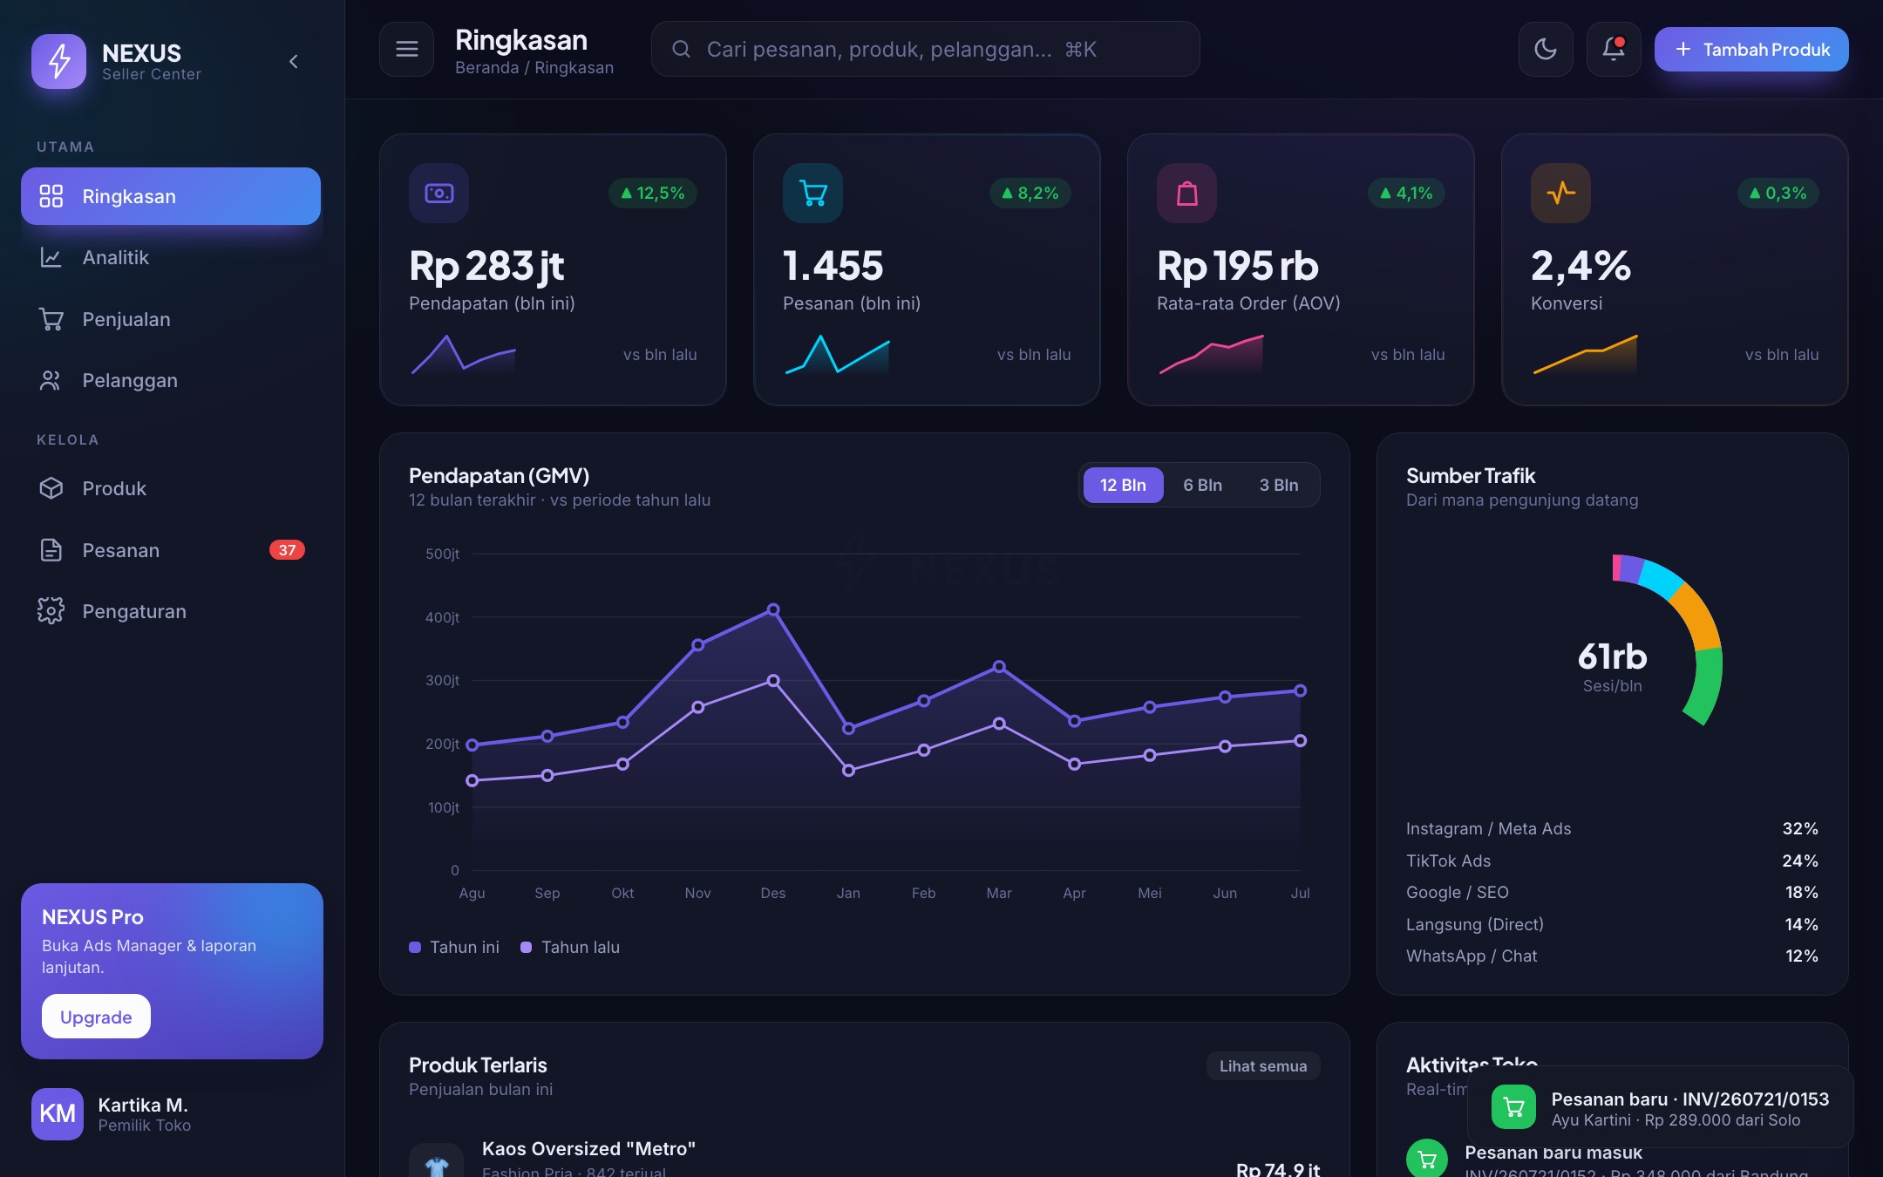The height and width of the screenshot is (1177, 1883).
Task: Click the Produk box icon
Action: [51, 488]
